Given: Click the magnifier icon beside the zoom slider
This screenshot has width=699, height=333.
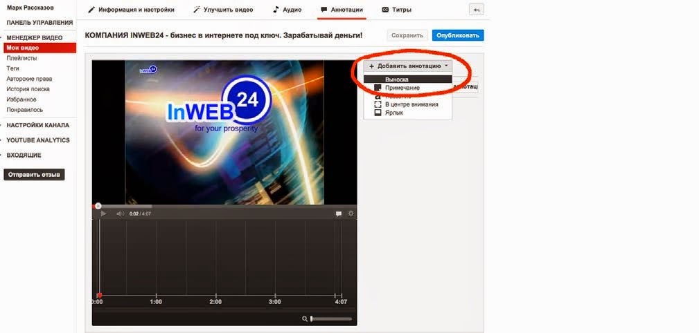Looking at the screenshot, I should (305, 318).
